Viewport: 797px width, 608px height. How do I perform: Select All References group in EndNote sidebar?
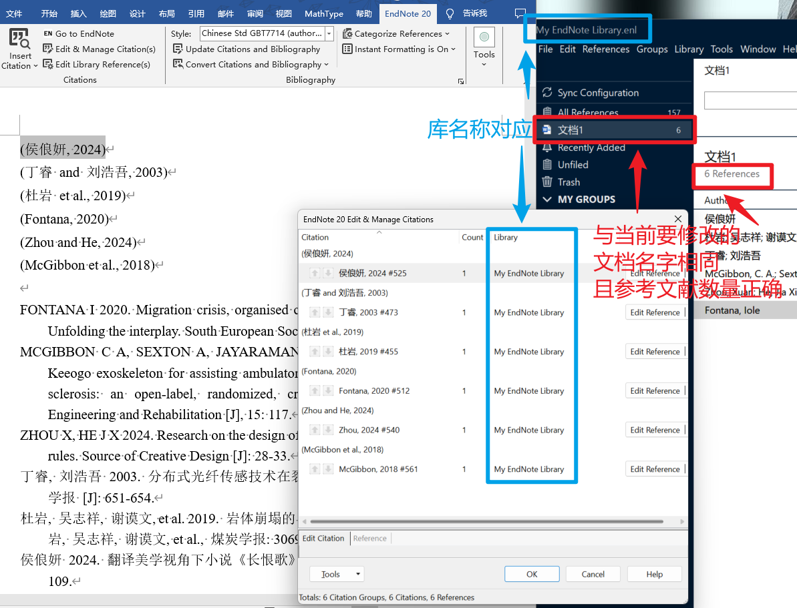[x=615, y=111]
